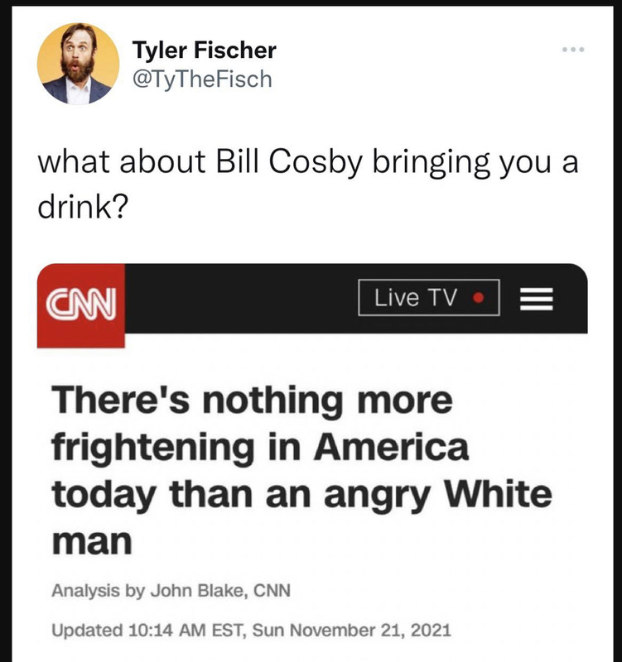Open the tweet's three-dot more options menu
This screenshot has width=622, height=662.
click(x=573, y=50)
